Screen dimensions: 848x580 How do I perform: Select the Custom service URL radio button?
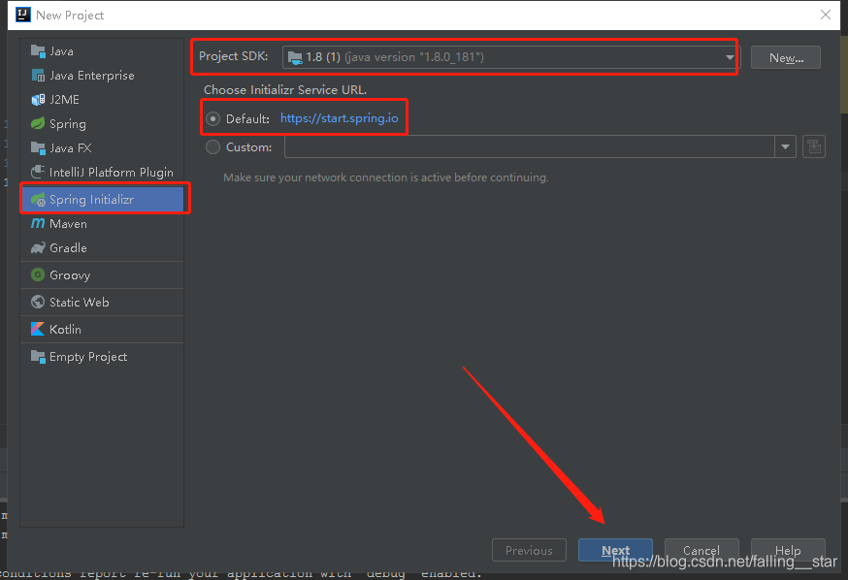pos(213,147)
